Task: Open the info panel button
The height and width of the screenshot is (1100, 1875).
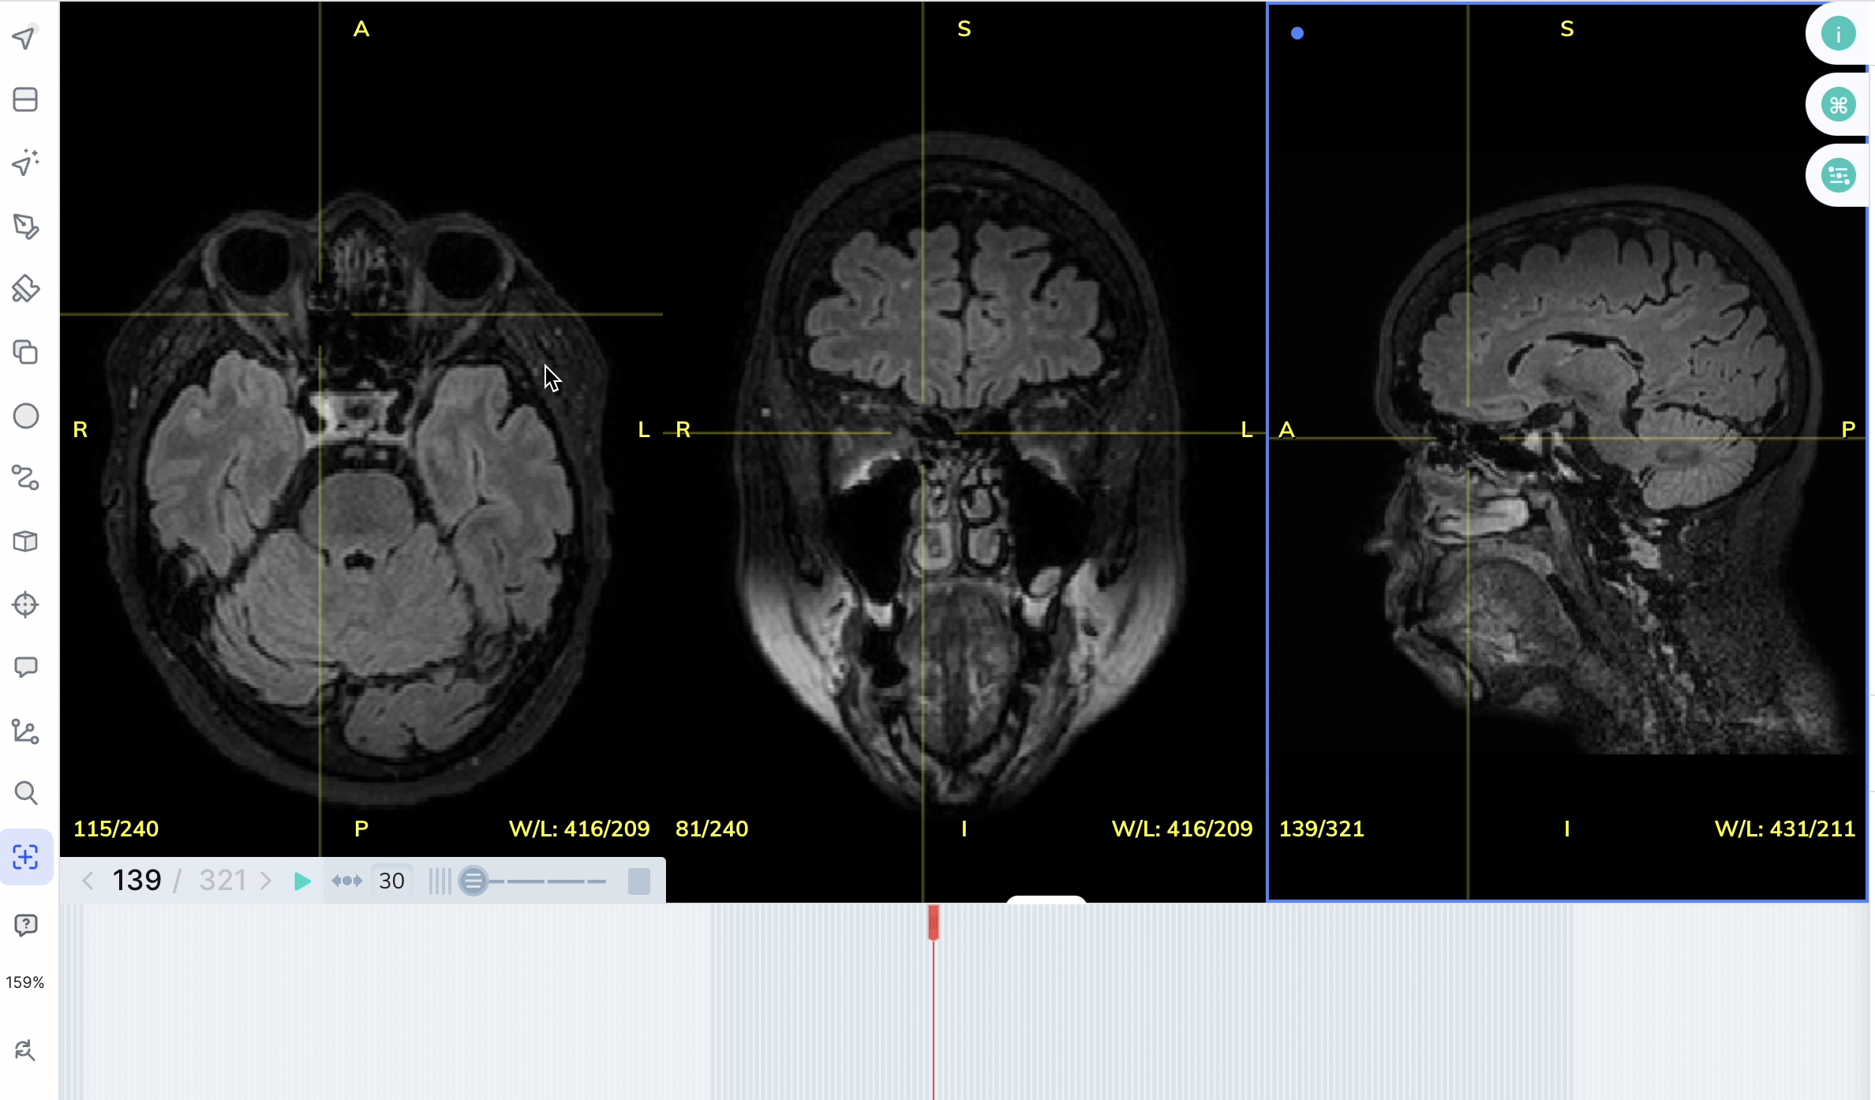Action: pyautogui.click(x=1838, y=34)
